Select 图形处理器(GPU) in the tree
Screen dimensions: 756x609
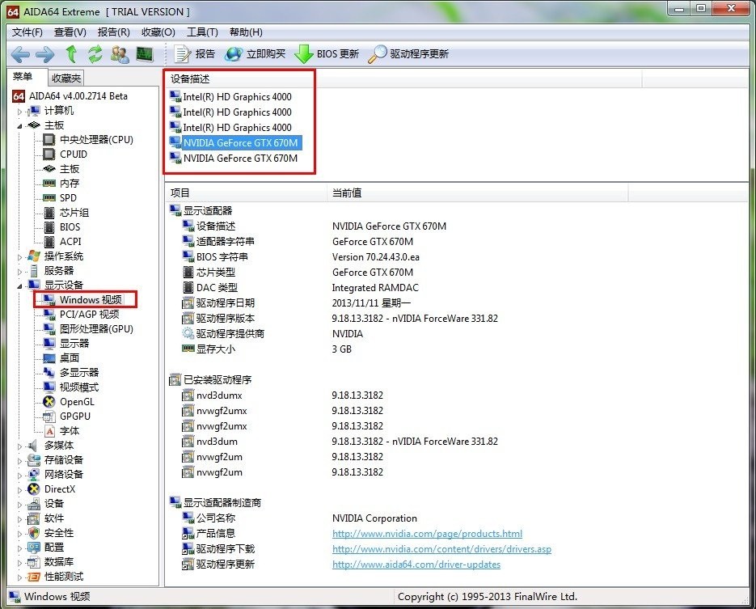pyautogui.click(x=96, y=328)
